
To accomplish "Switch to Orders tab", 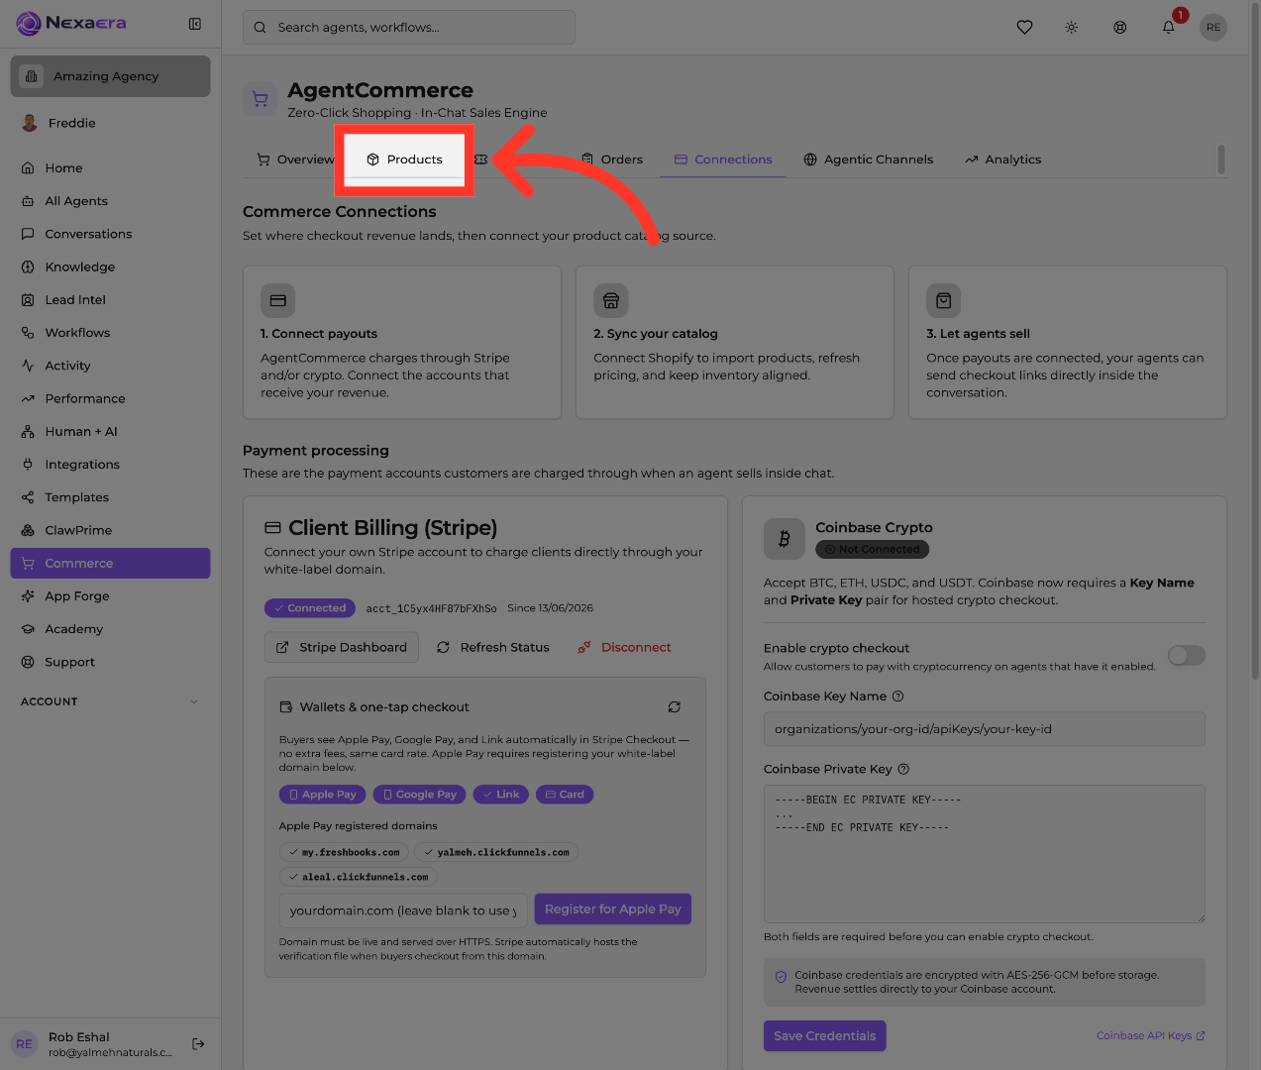I will [612, 160].
